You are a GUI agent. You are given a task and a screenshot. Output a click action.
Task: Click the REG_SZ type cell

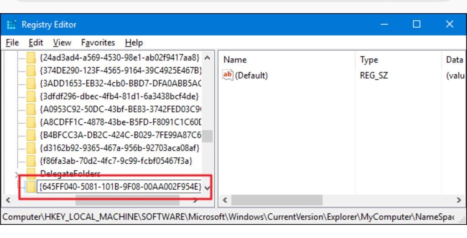click(374, 76)
